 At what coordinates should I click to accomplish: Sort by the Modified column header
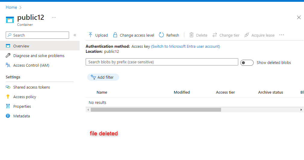click(x=182, y=92)
